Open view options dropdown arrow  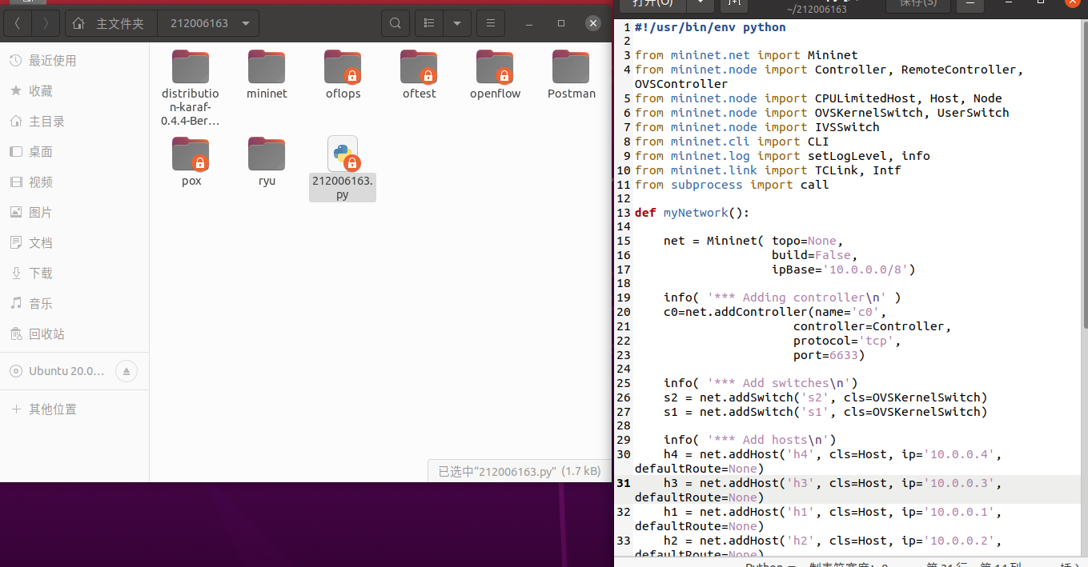458,23
